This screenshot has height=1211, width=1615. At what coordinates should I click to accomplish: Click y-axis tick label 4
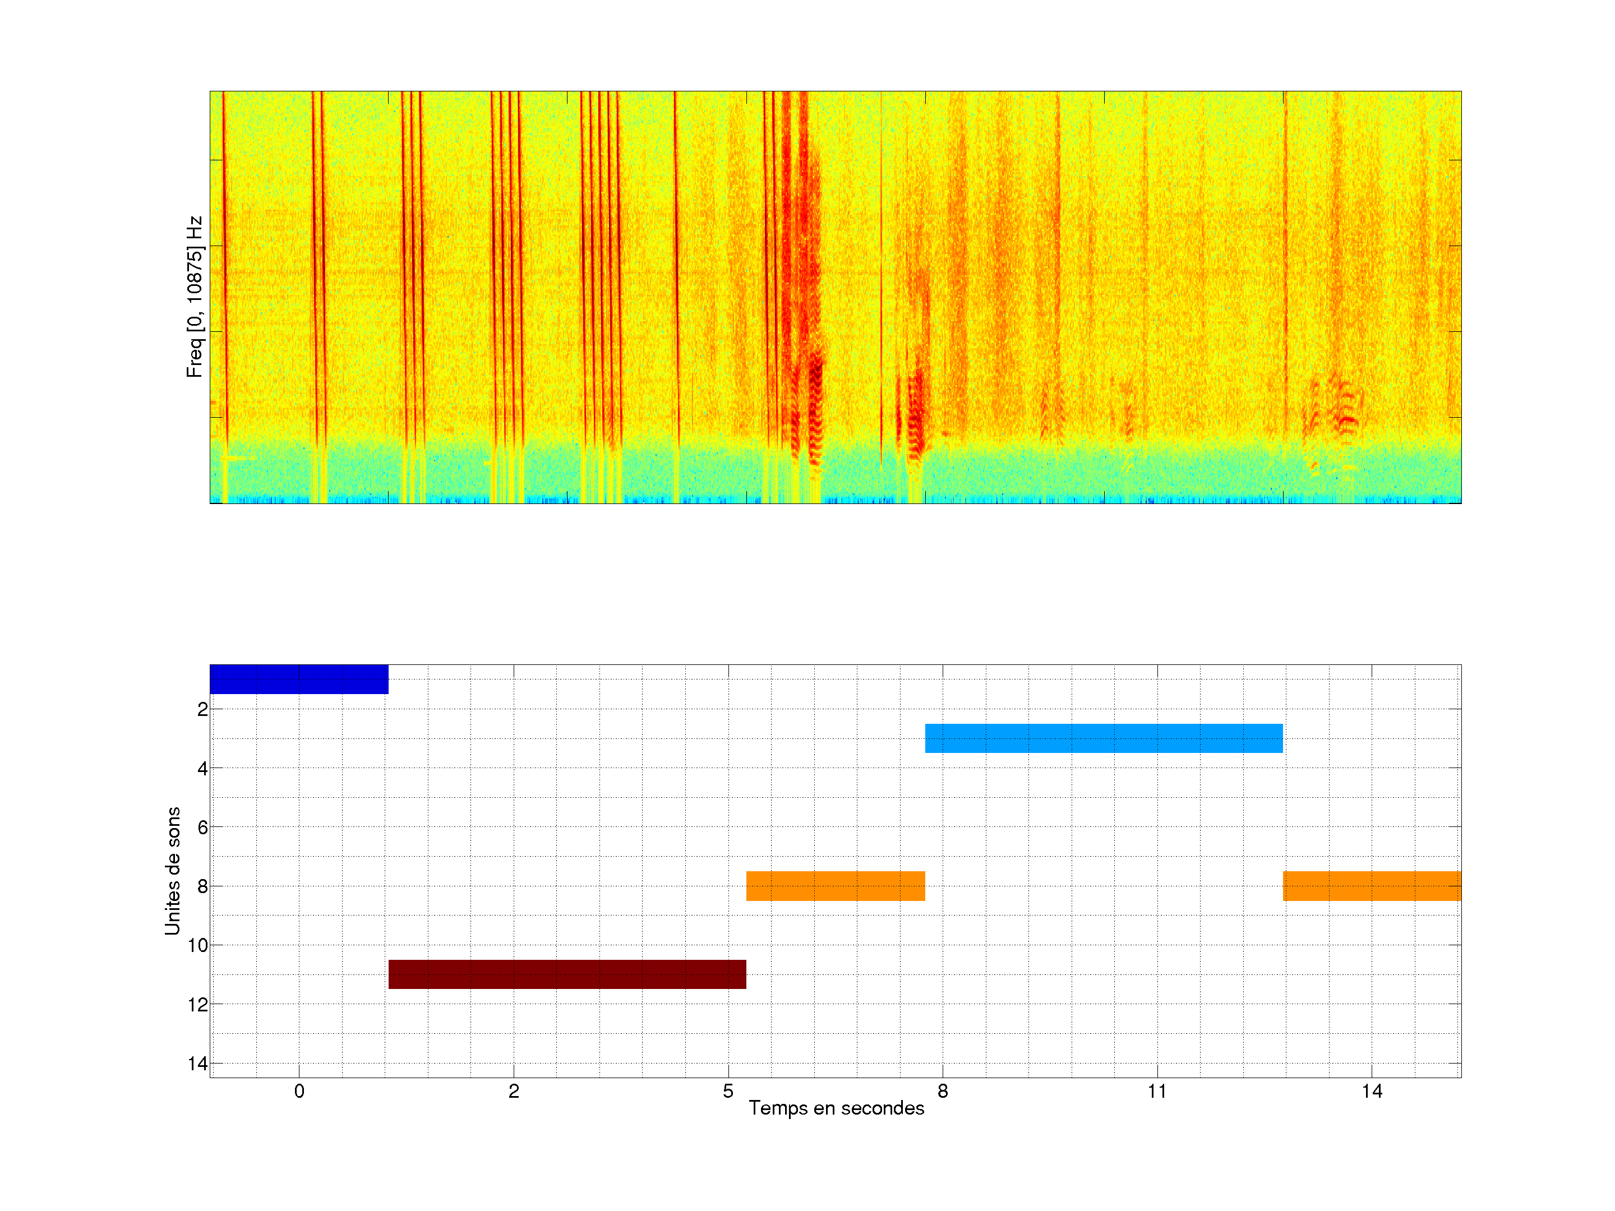point(202,769)
